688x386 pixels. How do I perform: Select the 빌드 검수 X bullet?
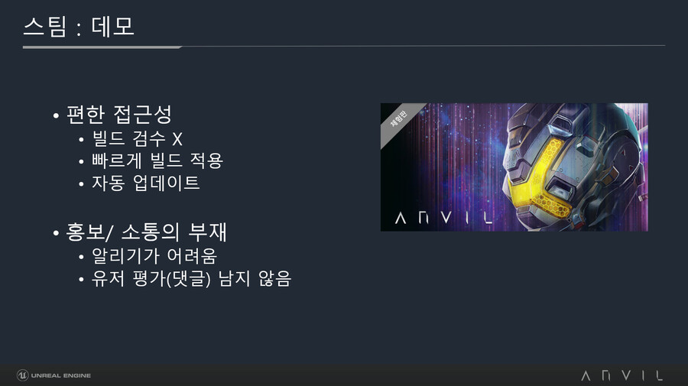point(138,139)
